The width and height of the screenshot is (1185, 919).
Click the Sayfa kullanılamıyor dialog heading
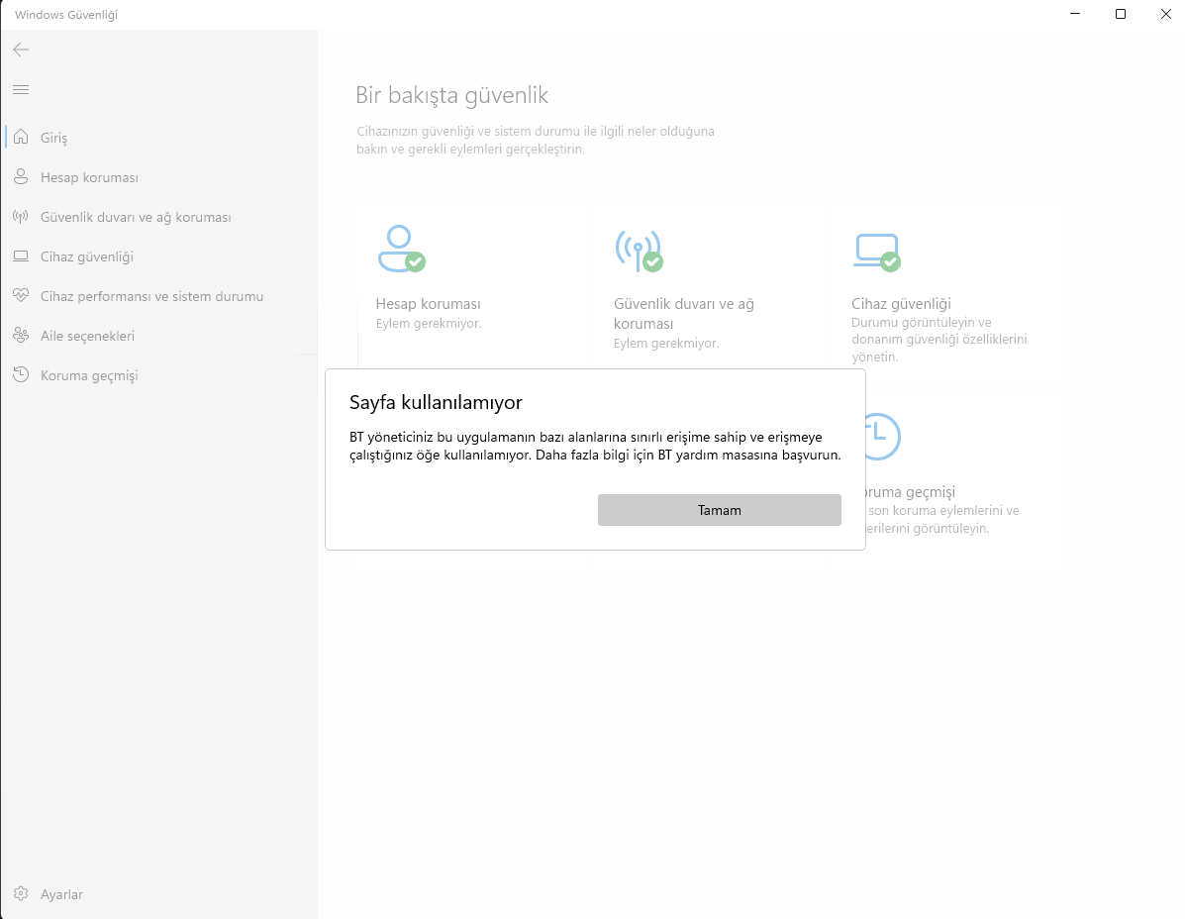pyautogui.click(x=436, y=402)
